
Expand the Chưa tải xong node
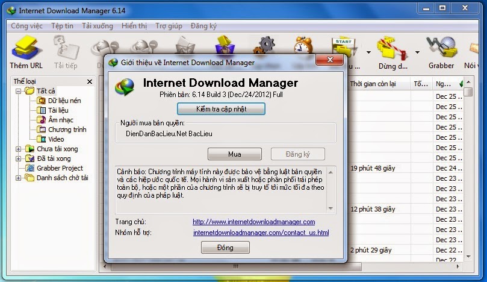pyautogui.click(x=18, y=149)
